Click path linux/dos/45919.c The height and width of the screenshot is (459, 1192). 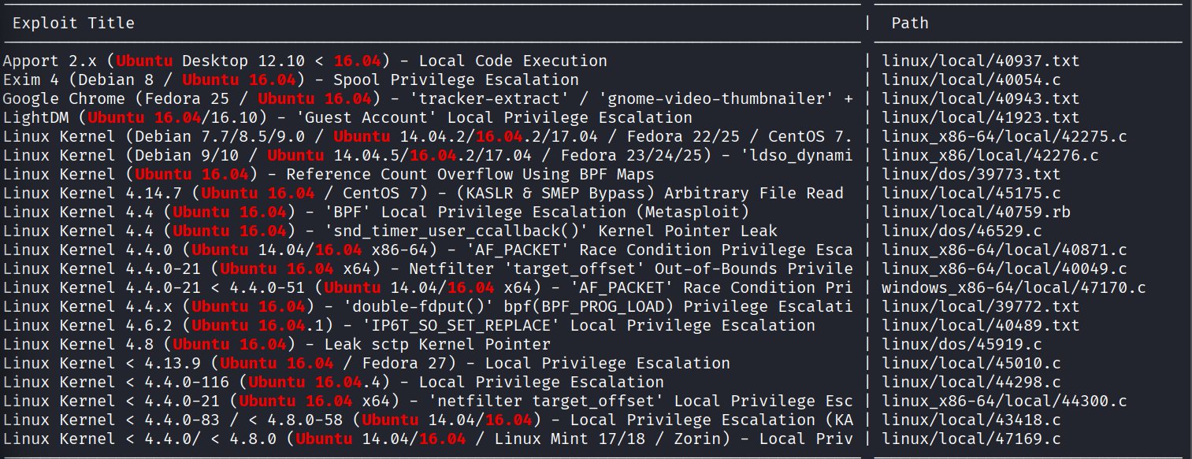point(962,344)
